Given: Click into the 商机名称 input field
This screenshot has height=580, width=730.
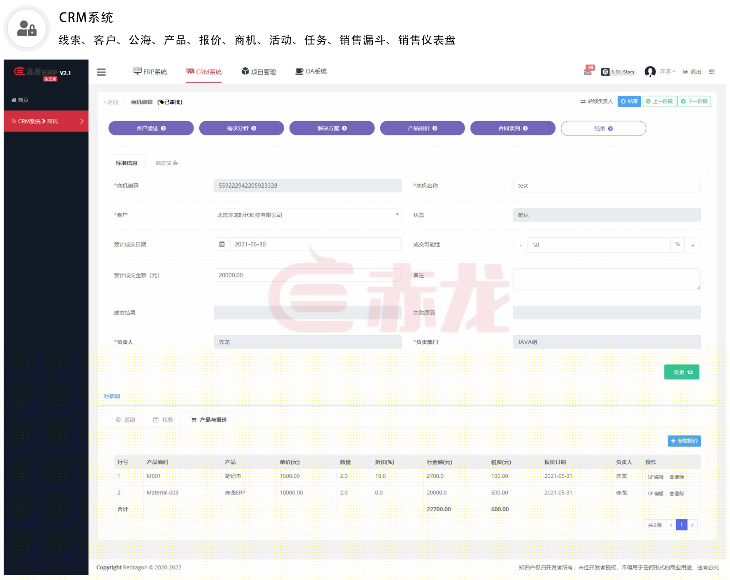Looking at the screenshot, I should click(x=606, y=186).
